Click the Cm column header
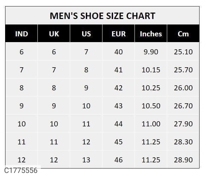 (183, 34)
